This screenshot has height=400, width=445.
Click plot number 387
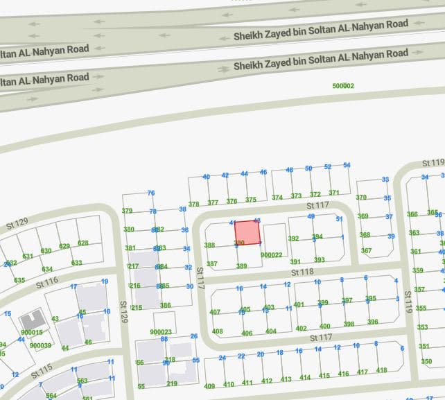coord(211,263)
